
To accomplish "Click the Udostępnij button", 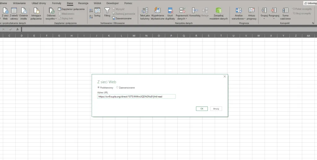I will tap(310, 3).
